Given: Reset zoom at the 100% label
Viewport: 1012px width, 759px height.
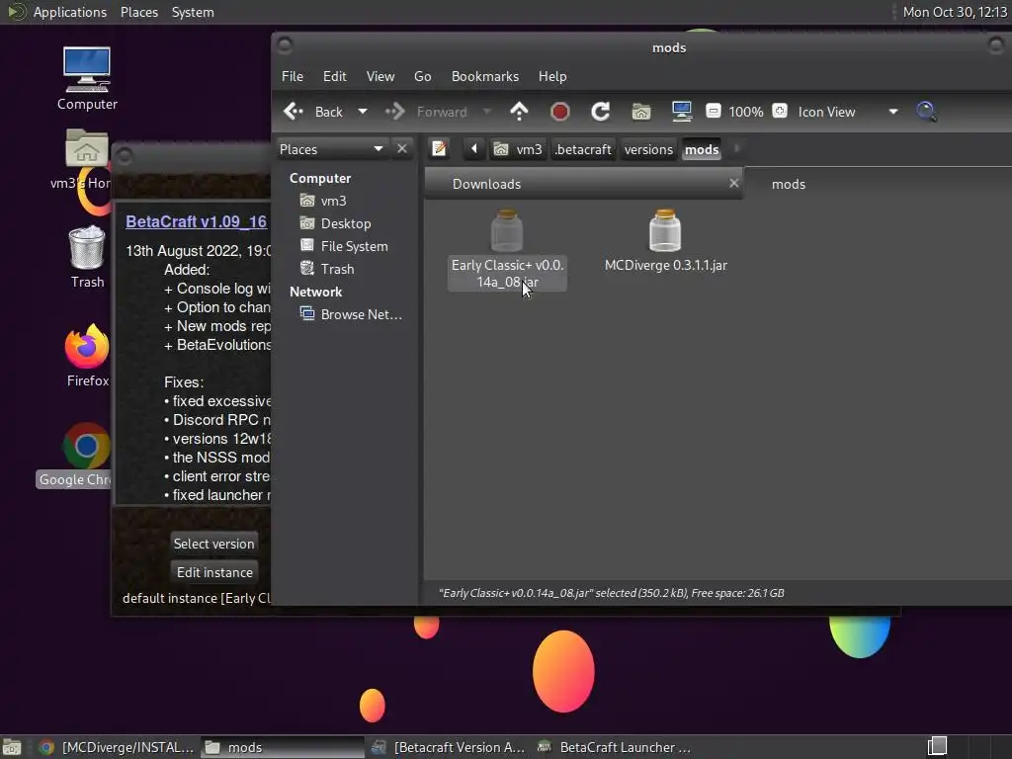Looking at the screenshot, I should click(746, 112).
